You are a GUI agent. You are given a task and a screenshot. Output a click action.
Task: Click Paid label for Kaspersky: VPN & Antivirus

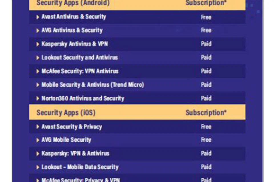coord(206,154)
